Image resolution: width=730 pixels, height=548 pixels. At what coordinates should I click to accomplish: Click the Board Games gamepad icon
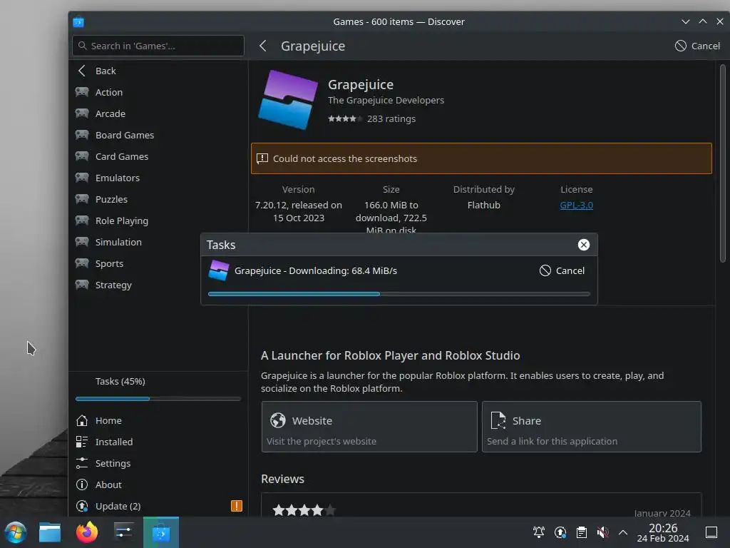point(82,135)
